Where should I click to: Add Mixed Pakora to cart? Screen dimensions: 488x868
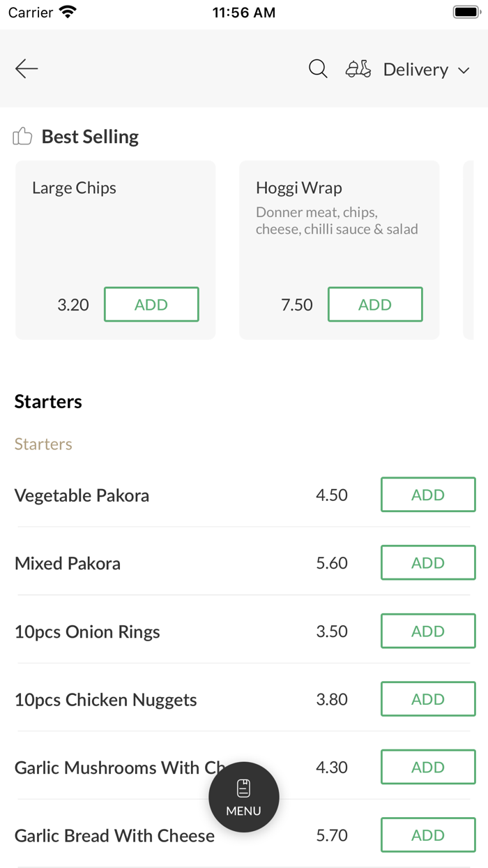point(427,562)
